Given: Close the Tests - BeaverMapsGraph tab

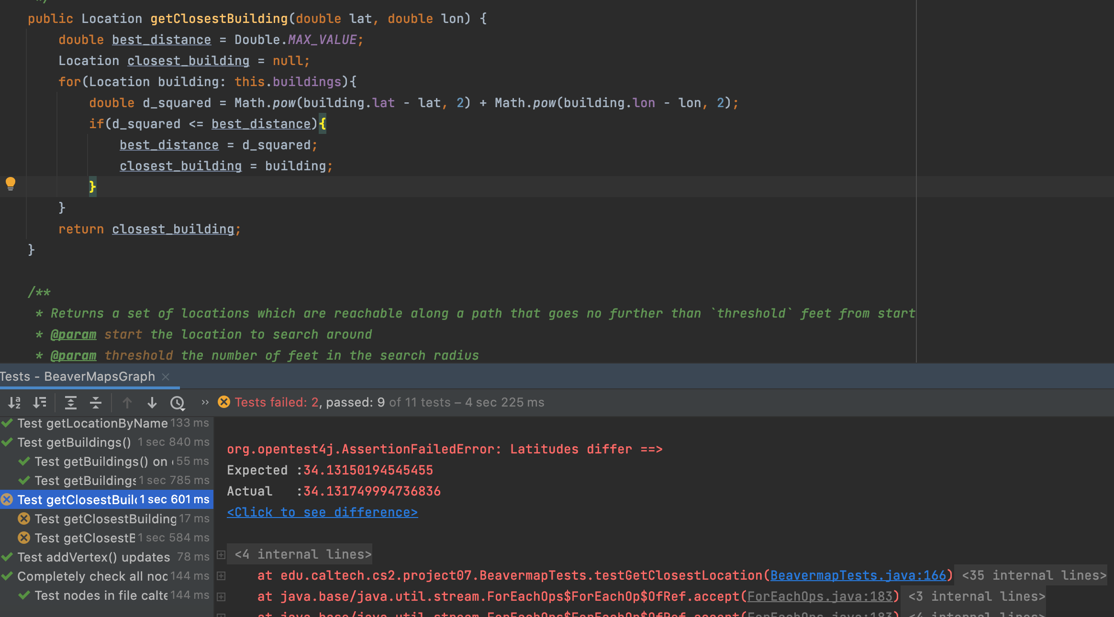Looking at the screenshot, I should pyautogui.click(x=166, y=377).
